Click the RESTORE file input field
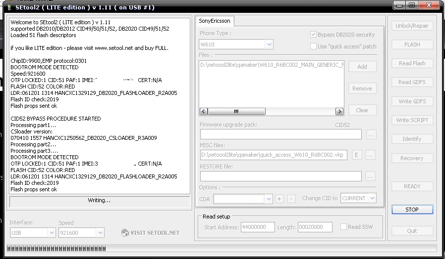The height and width of the screenshot is (259, 445). point(280,176)
